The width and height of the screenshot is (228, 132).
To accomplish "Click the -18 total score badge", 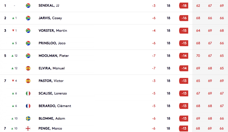I will point(184,6).
